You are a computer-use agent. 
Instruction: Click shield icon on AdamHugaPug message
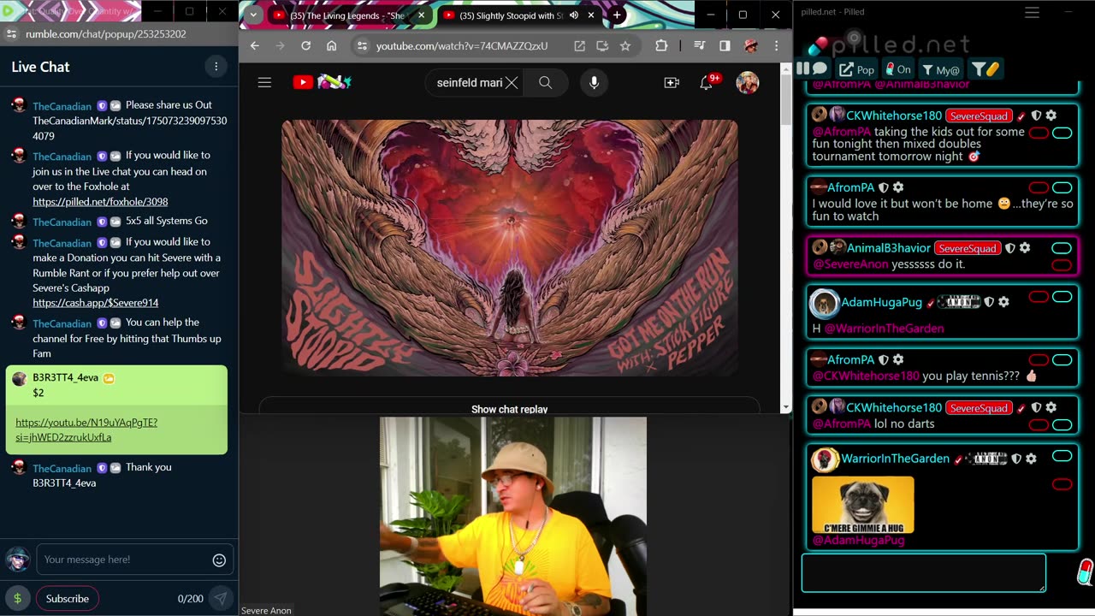tap(989, 302)
